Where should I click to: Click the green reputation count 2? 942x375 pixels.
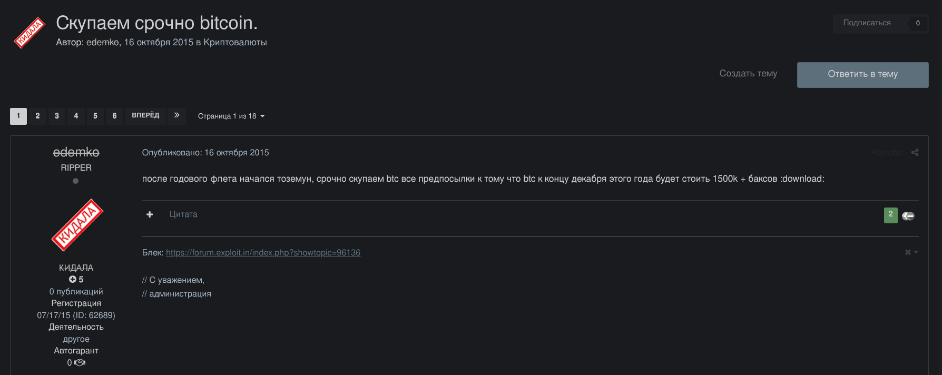[x=890, y=215]
